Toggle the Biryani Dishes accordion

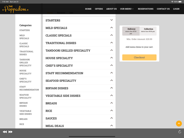point(79,88)
